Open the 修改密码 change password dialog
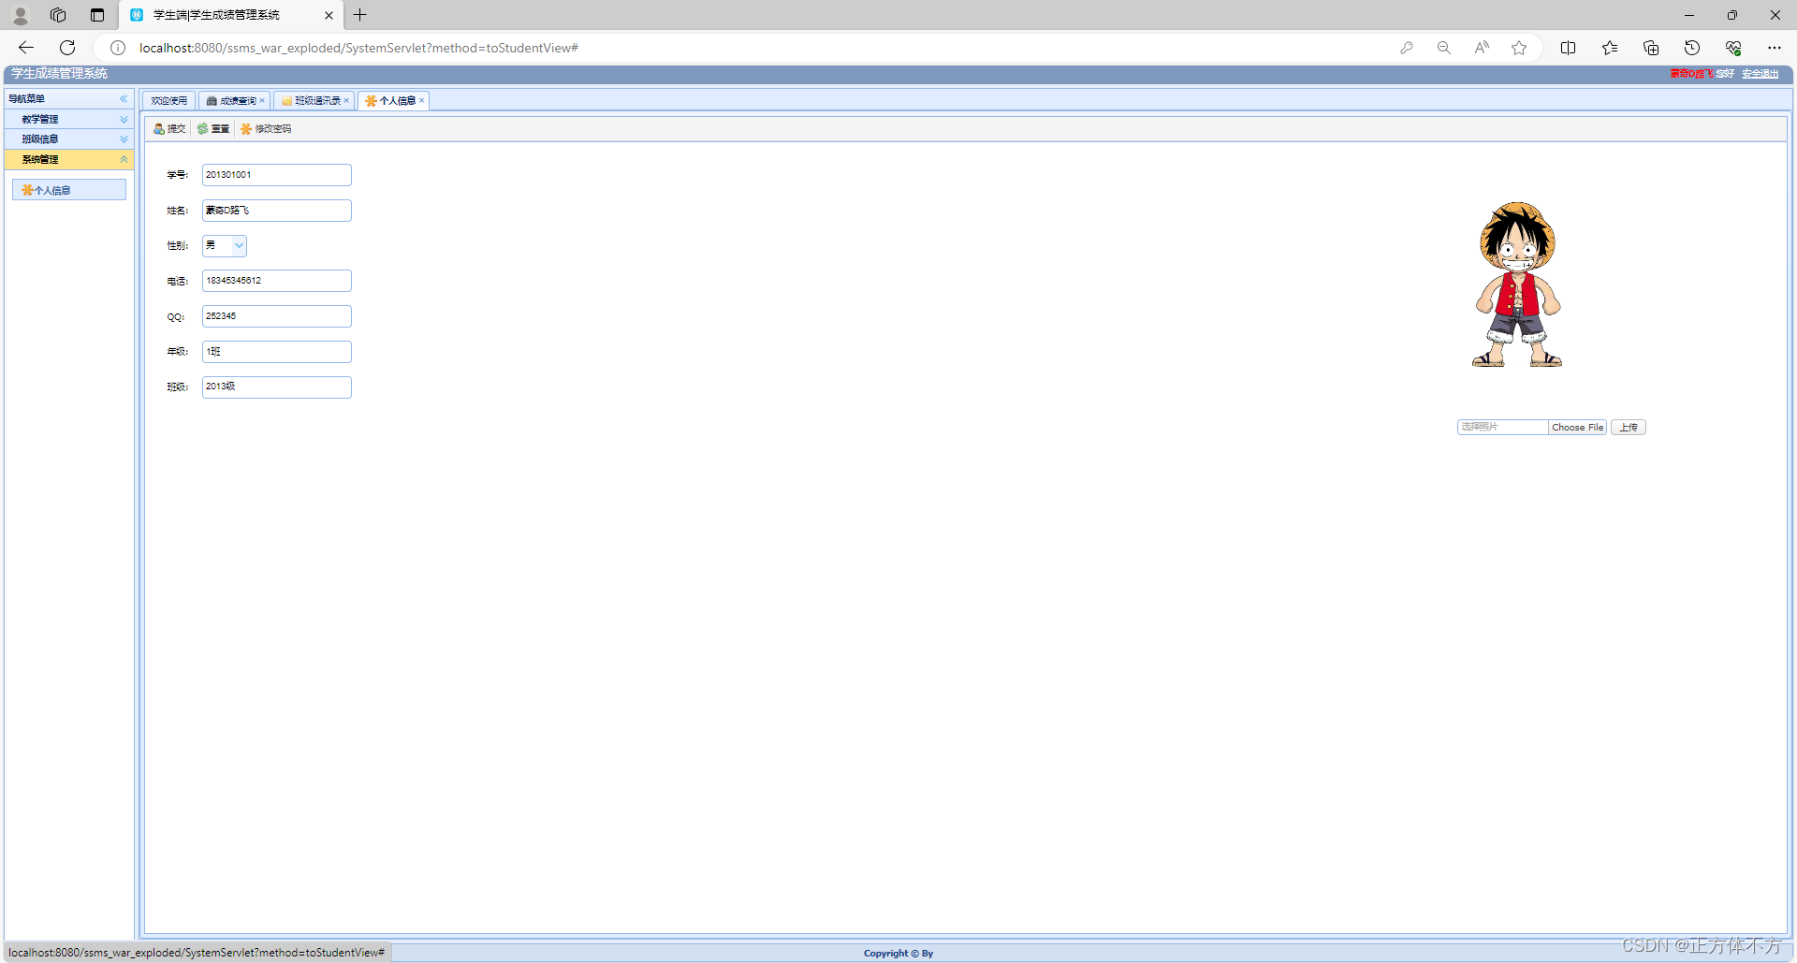The height and width of the screenshot is (963, 1797). tap(266, 129)
